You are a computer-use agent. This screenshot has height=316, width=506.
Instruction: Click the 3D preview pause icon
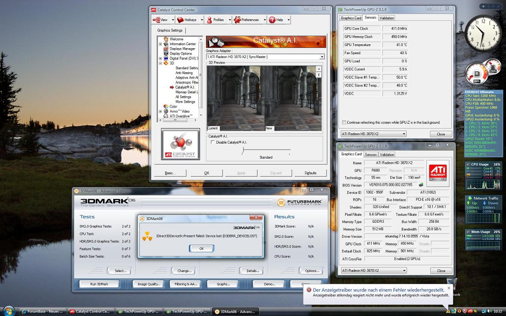(x=319, y=74)
